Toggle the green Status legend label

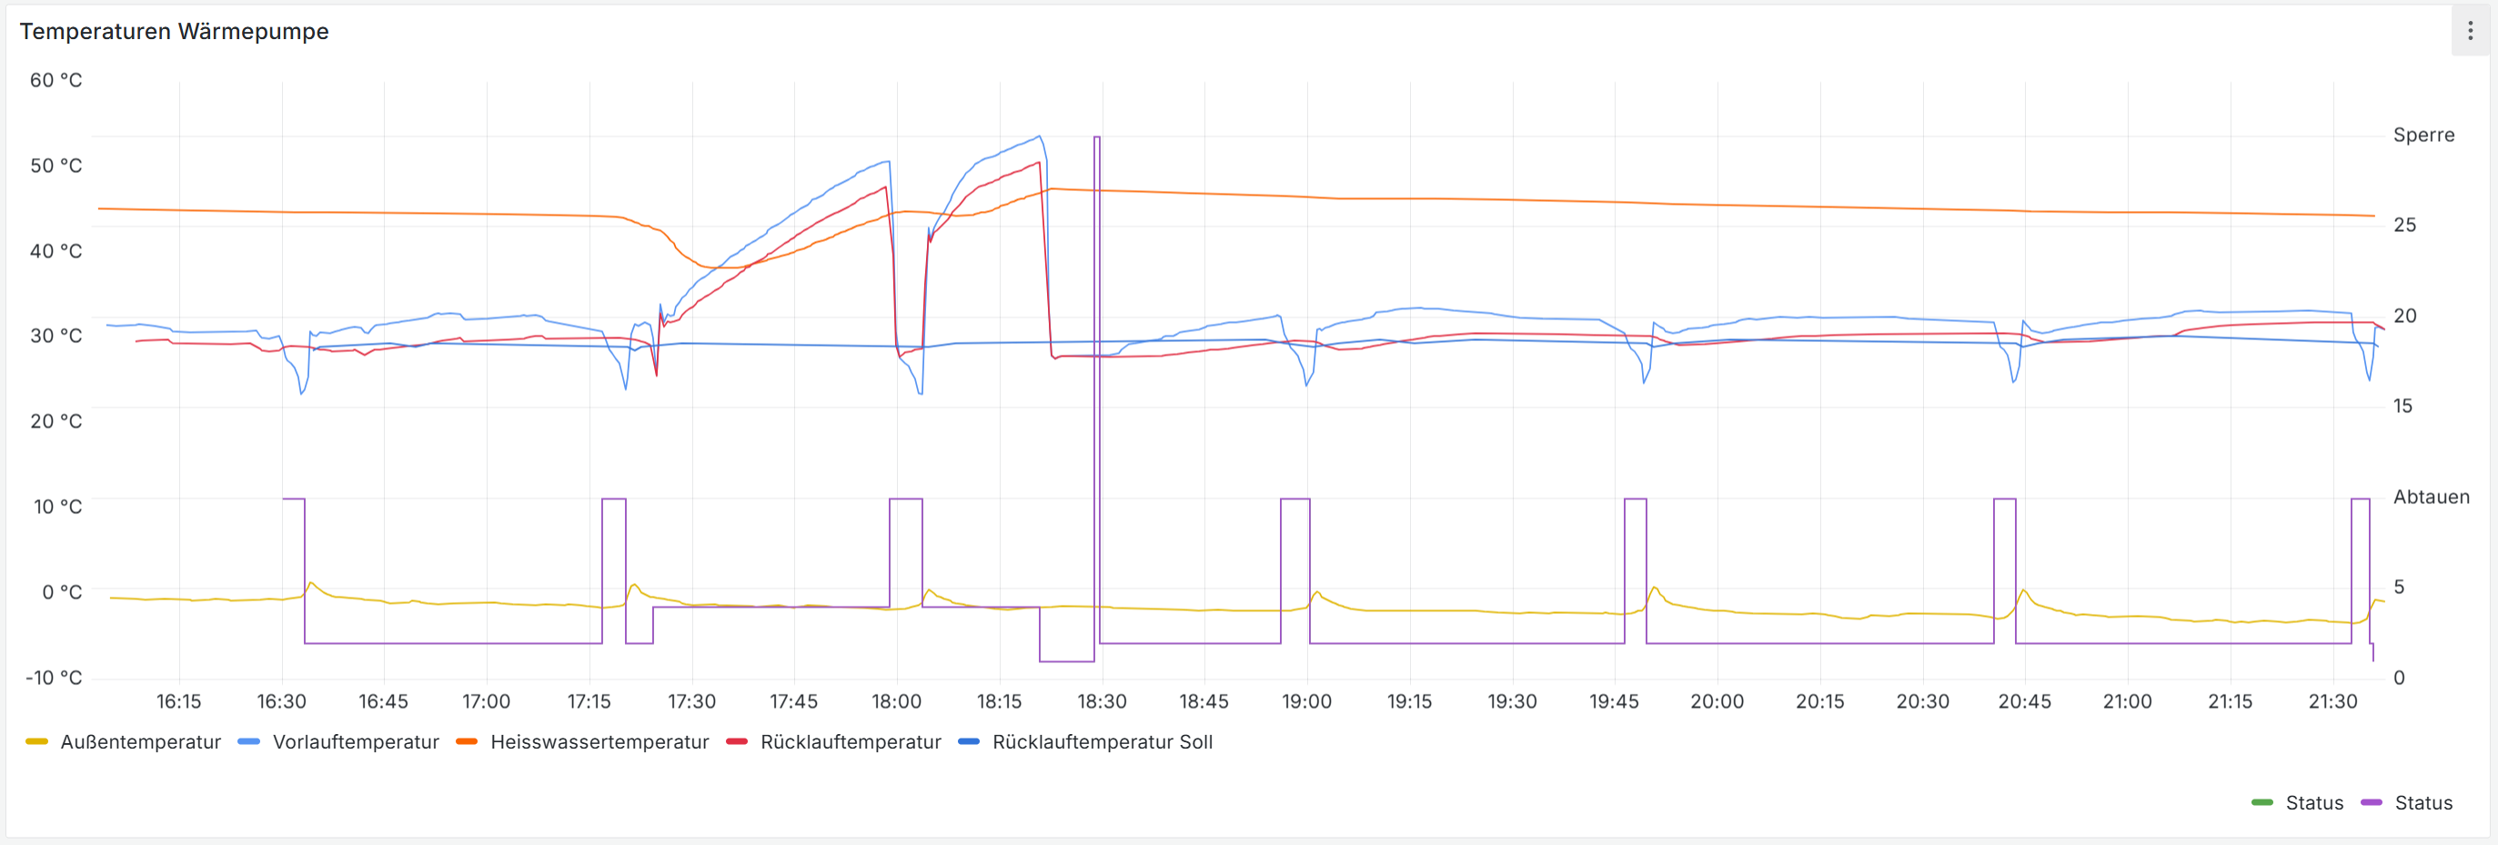tap(2313, 802)
